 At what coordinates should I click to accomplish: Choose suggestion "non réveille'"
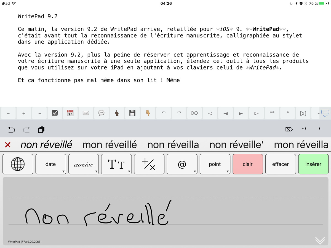[236, 145]
